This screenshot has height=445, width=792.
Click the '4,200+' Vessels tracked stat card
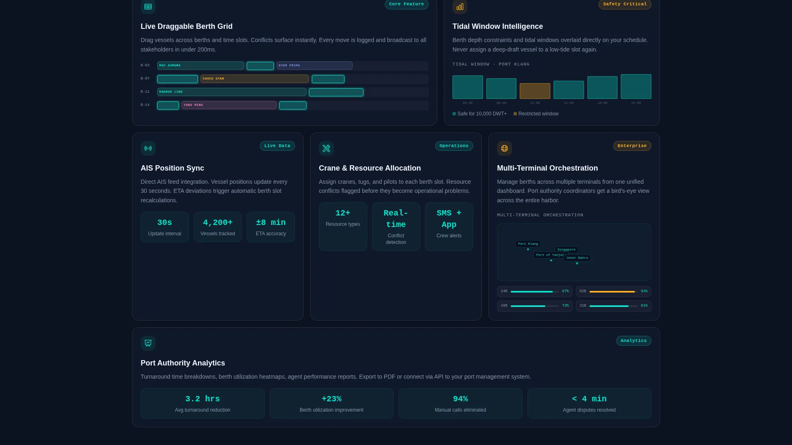(x=218, y=227)
